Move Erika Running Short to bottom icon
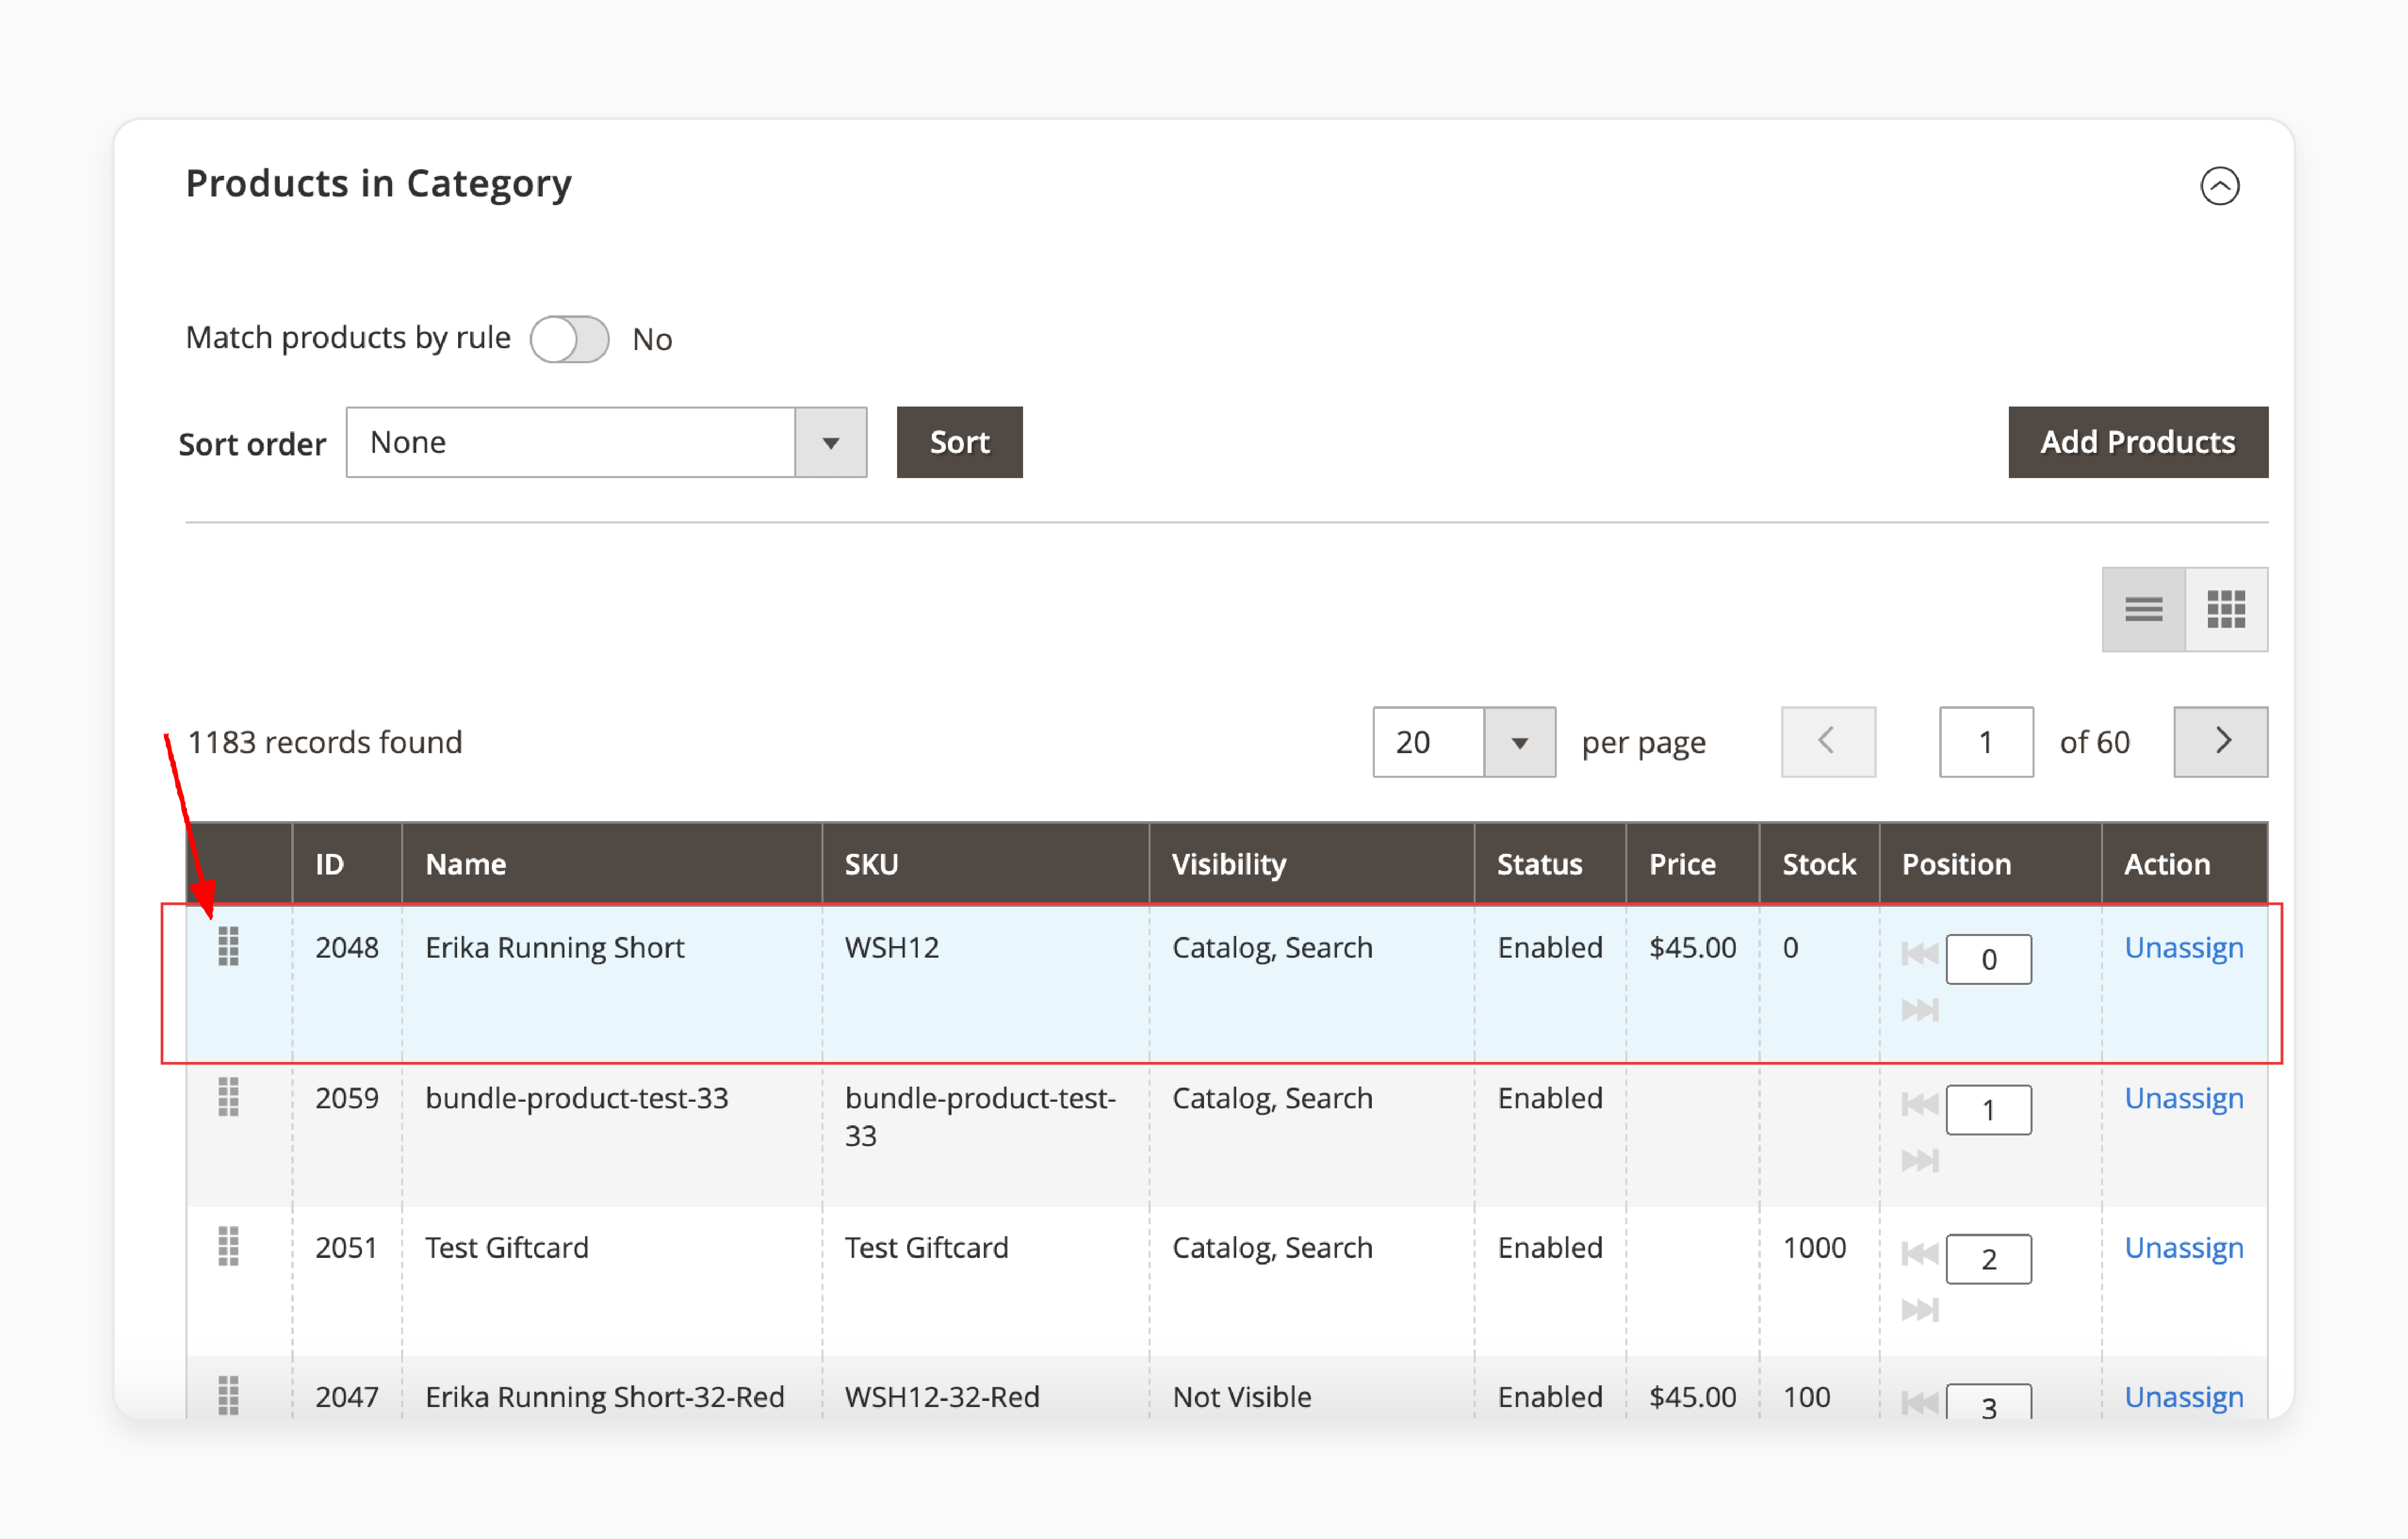This screenshot has width=2408, height=1539. (x=1920, y=1011)
